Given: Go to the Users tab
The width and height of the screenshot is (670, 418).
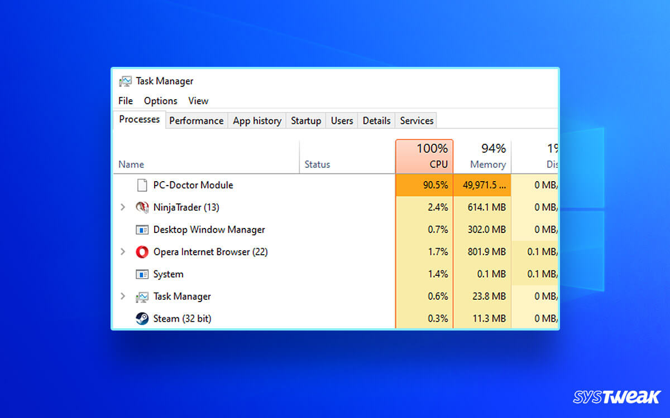Looking at the screenshot, I should click(342, 120).
